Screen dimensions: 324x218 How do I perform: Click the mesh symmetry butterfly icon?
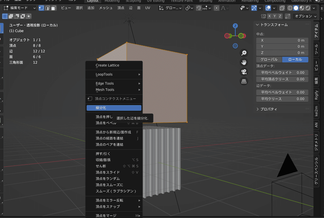point(263,16)
